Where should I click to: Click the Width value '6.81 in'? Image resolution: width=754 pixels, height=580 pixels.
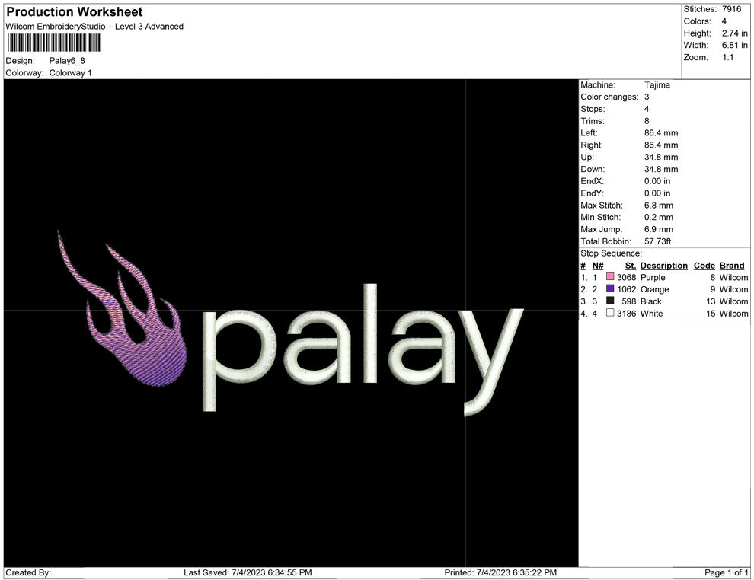click(x=735, y=45)
